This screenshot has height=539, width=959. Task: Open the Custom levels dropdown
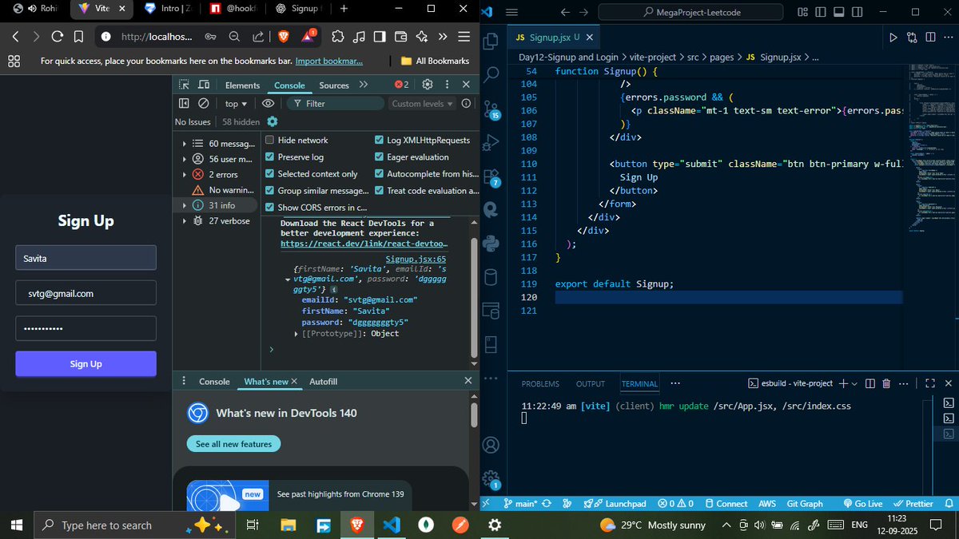pyautogui.click(x=422, y=104)
